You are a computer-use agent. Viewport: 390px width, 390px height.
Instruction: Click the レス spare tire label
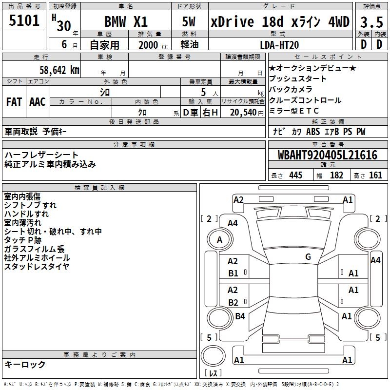tap(213, 373)
